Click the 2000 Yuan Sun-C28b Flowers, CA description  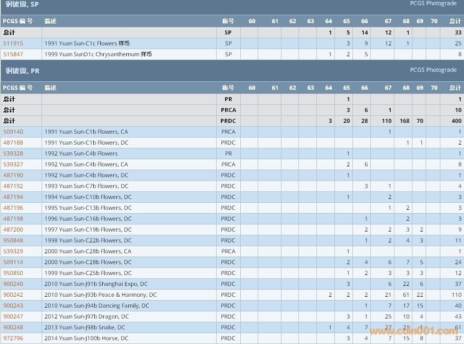point(88,251)
